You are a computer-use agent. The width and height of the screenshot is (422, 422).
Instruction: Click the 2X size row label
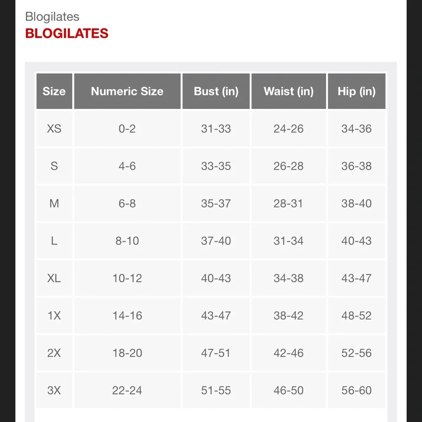pyautogui.click(x=54, y=353)
